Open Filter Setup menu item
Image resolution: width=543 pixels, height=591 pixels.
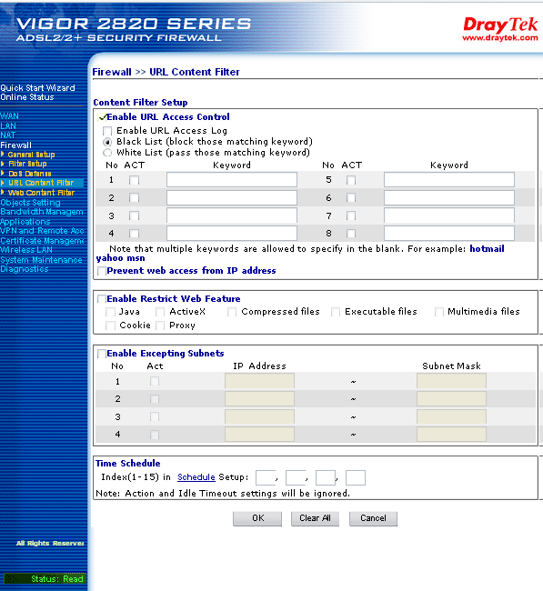pyautogui.click(x=27, y=164)
